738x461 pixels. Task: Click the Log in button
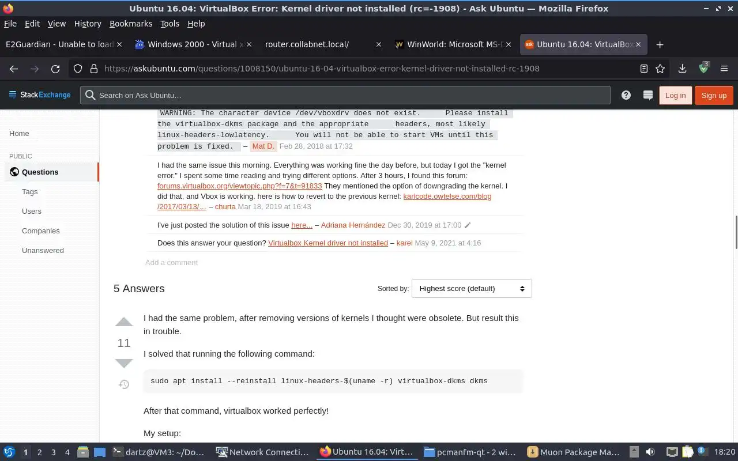coord(675,95)
